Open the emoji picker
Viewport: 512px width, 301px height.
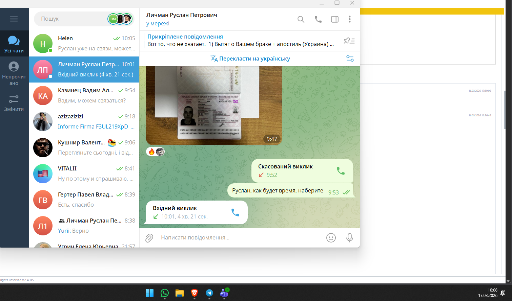click(331, 238)
